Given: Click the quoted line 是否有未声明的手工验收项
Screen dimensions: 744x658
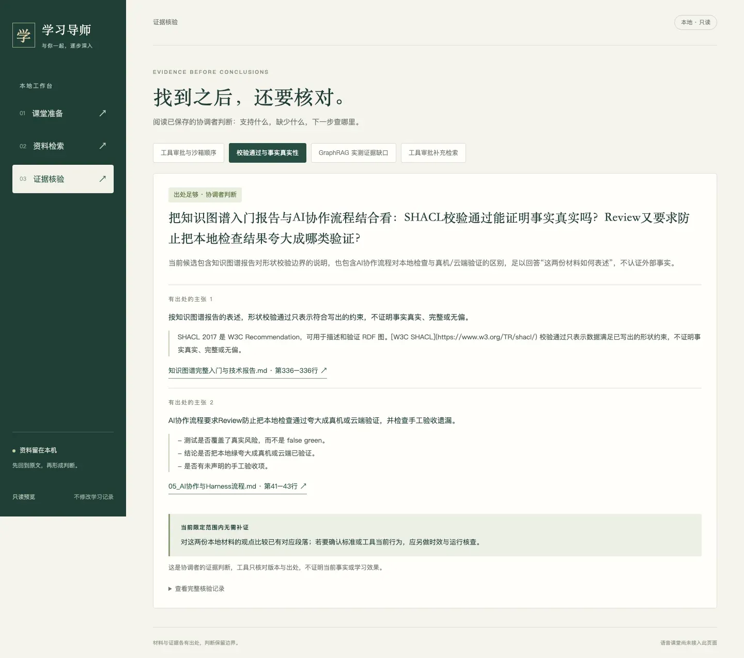Looking at the screenshot, I should coord(223,466).
